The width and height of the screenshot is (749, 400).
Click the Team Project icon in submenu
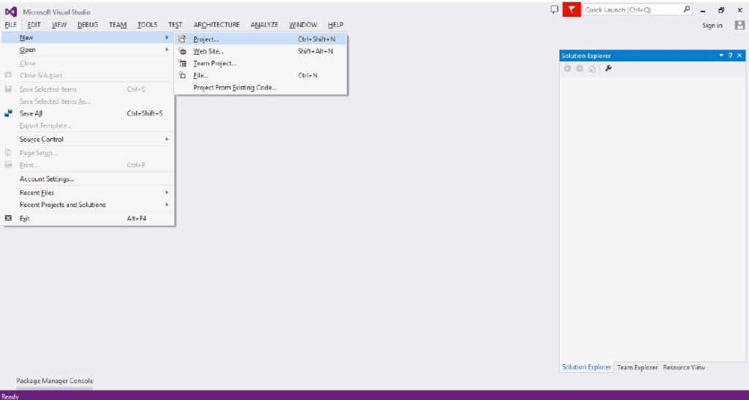(182, 63)
